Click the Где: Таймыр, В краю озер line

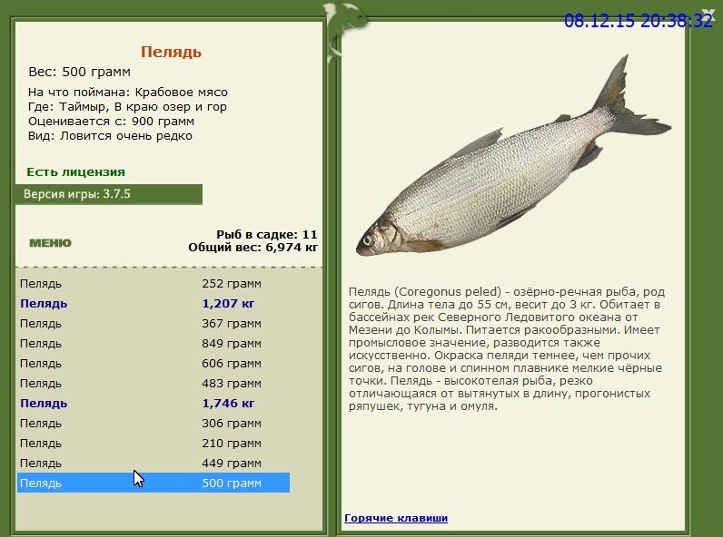(x=127, y=107)
